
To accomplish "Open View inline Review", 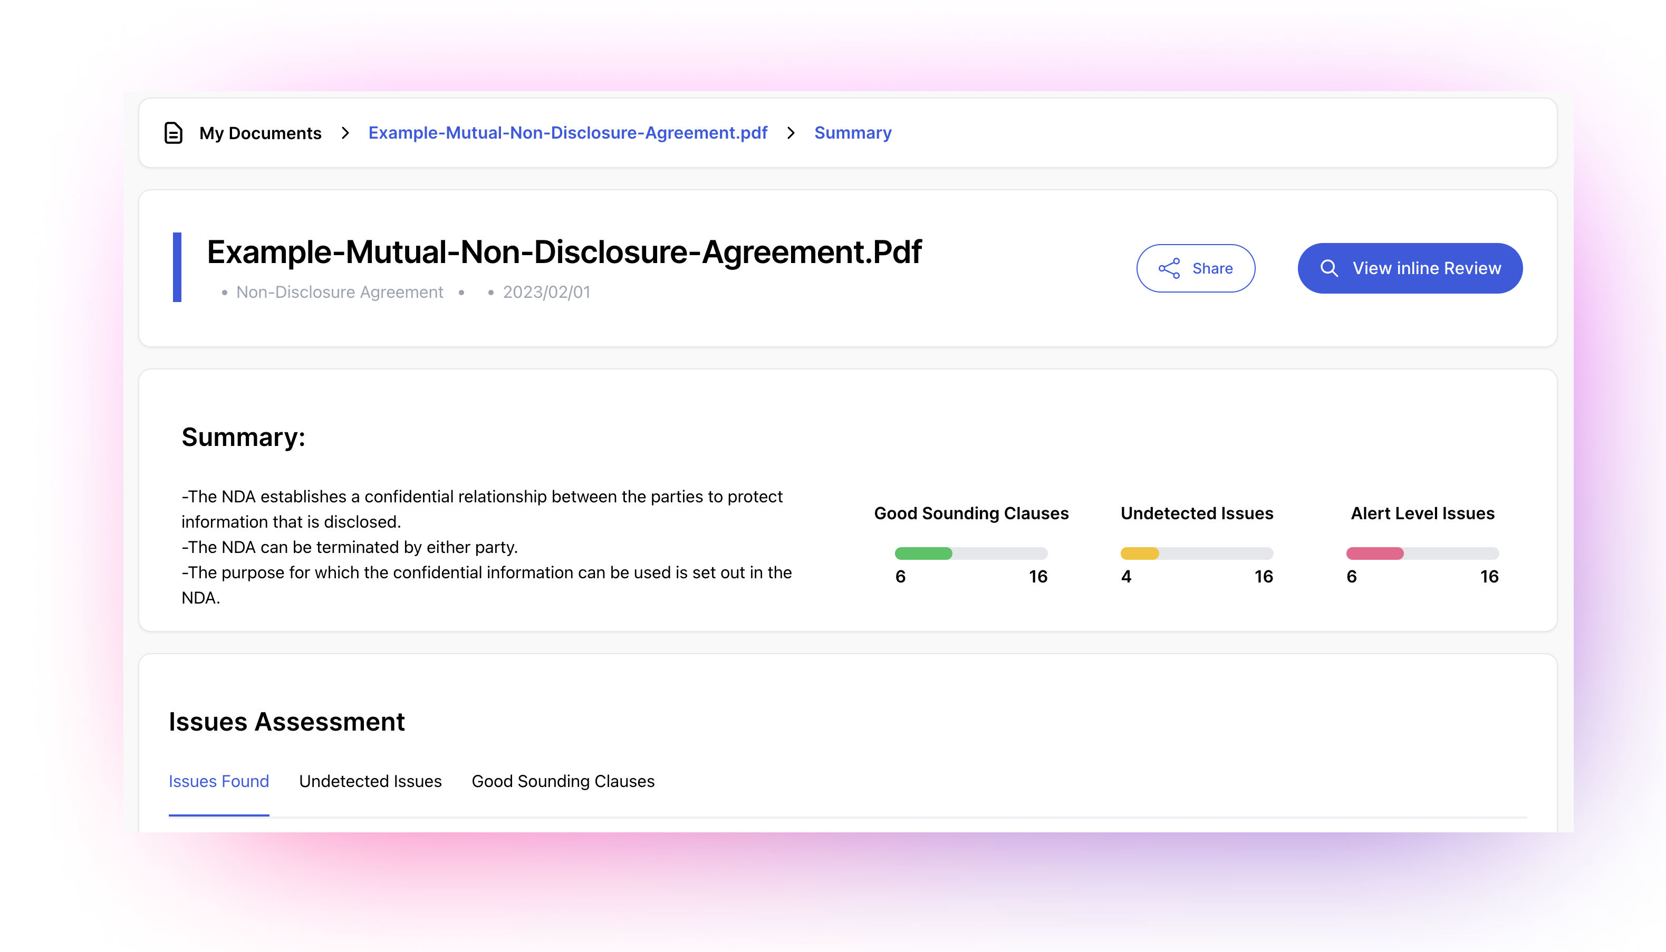I will click(x=1410, y=268).
